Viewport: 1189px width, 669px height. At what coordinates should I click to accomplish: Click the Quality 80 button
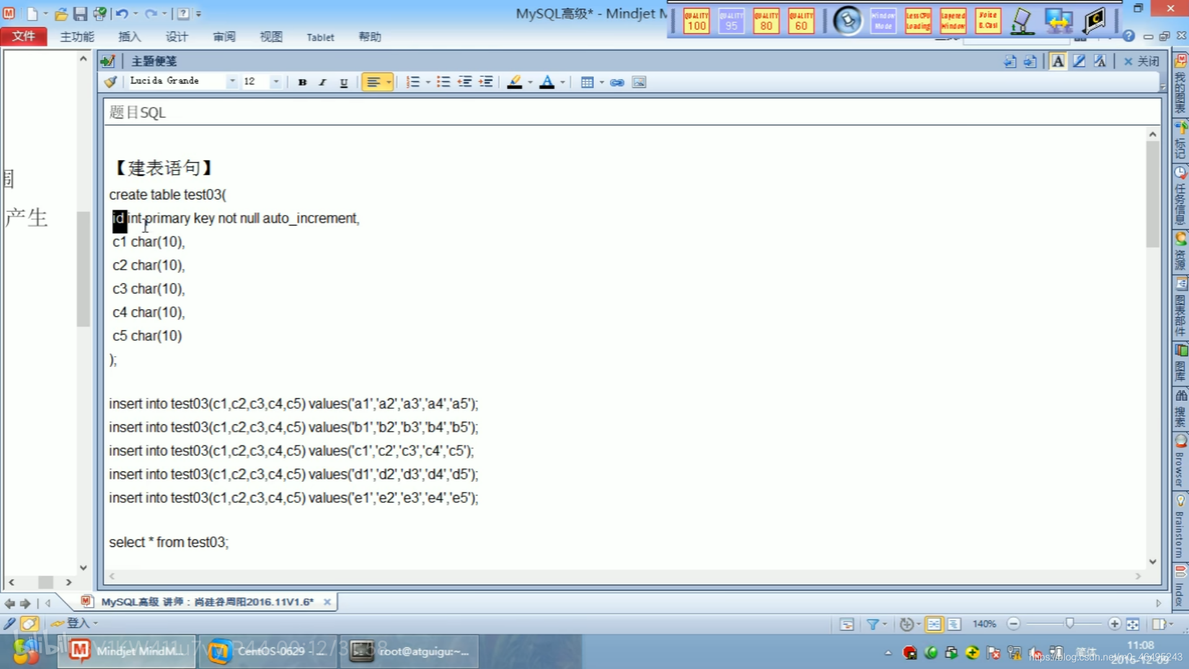pos(766,20)
